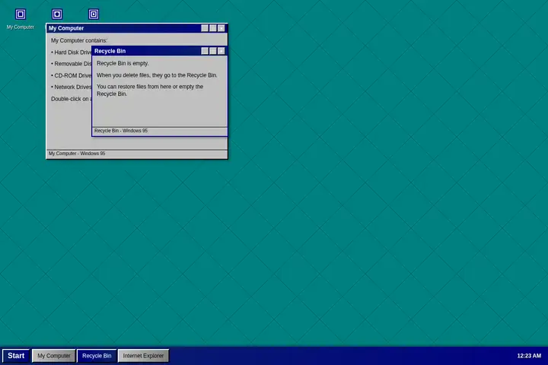Click the 'Recycle Bin is empty.' text
This screenshot has width=548, height=365.
pyautogui.click(x=123, y=63)
